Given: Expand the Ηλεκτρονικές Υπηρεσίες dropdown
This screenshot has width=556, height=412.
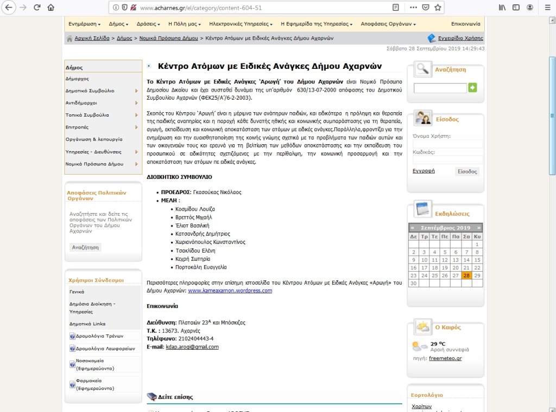Looking at the screenshot, I should tap(242, 24).
